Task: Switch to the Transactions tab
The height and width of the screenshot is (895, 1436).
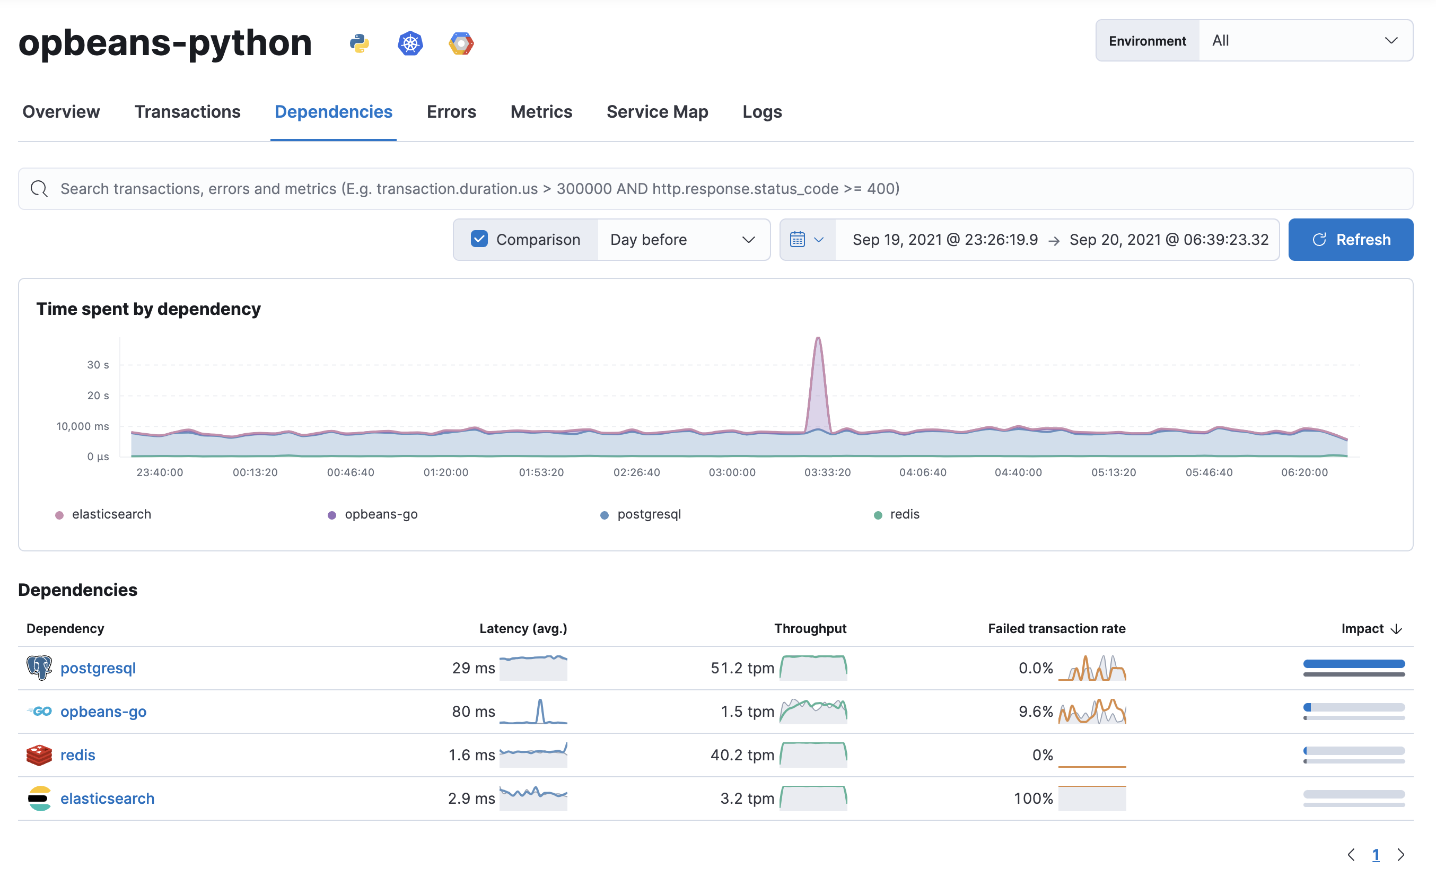Action: (x=188, y=111)
